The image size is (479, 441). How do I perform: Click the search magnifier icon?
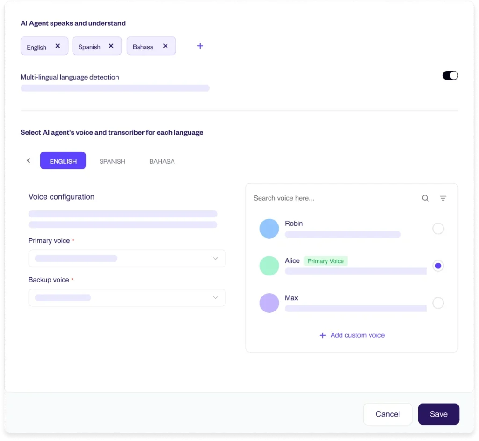(425, 198)
